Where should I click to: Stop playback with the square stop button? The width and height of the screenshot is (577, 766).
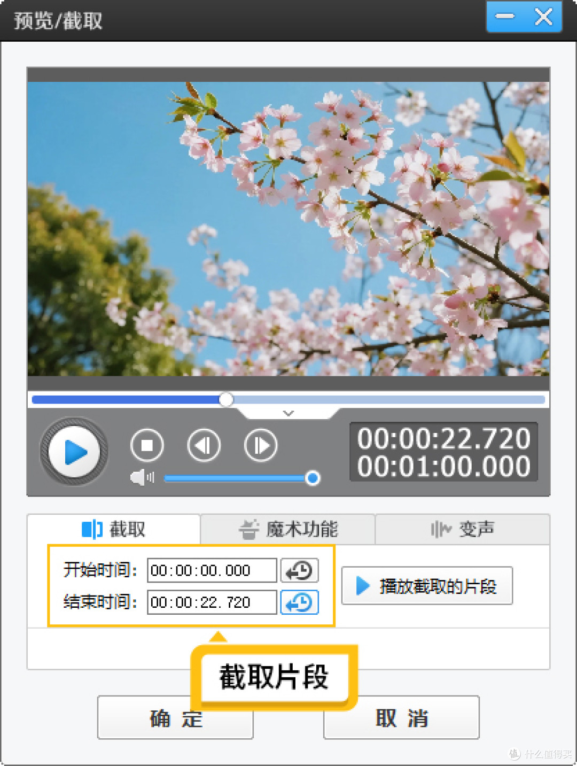coord(147,445)
